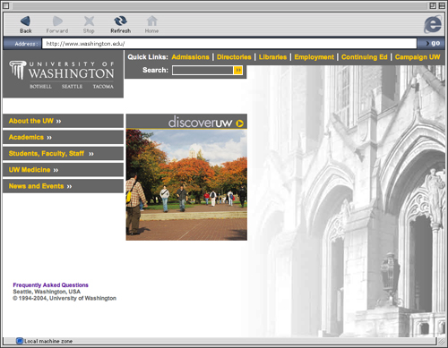This screenshot has height=348, width=448.
Task: Click the copyright text University of Washington
Action: click(65, 298)
